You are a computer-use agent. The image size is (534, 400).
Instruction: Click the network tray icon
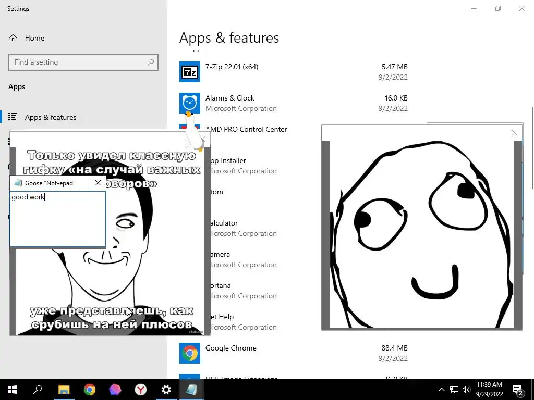point(454,390)
